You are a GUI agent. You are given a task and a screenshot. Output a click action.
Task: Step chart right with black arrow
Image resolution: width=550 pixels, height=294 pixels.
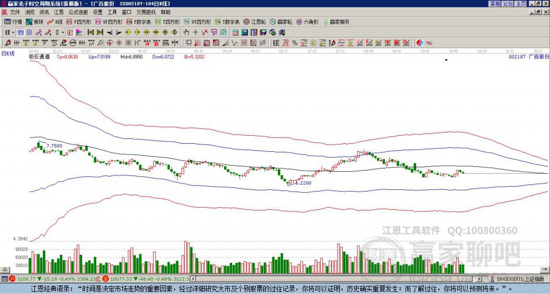119,33
